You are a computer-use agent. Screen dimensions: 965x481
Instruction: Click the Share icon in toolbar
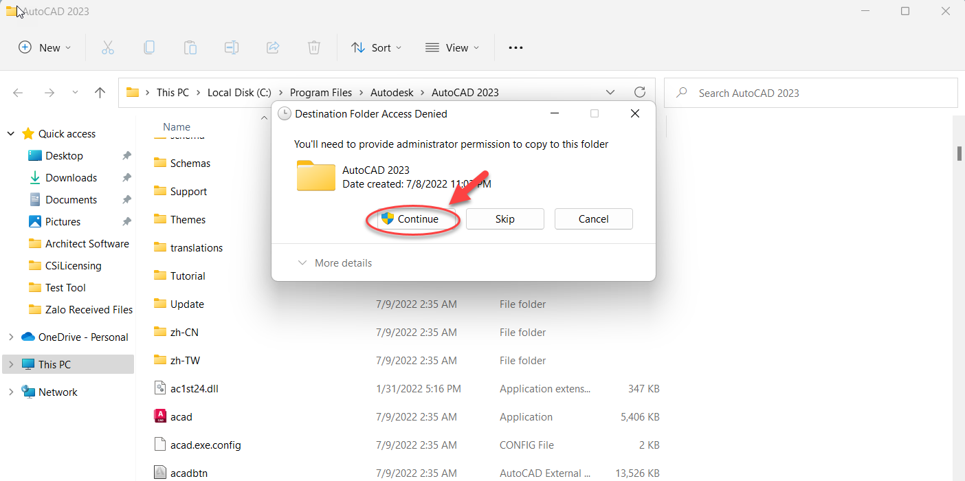pos(273,47)
